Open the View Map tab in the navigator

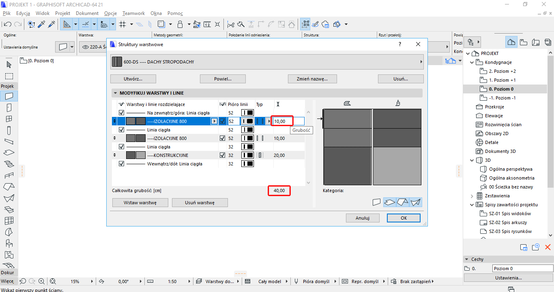tap(524, 42)
